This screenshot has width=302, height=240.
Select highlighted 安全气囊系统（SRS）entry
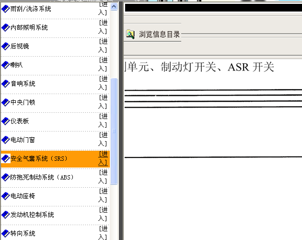tap(39, 158)
